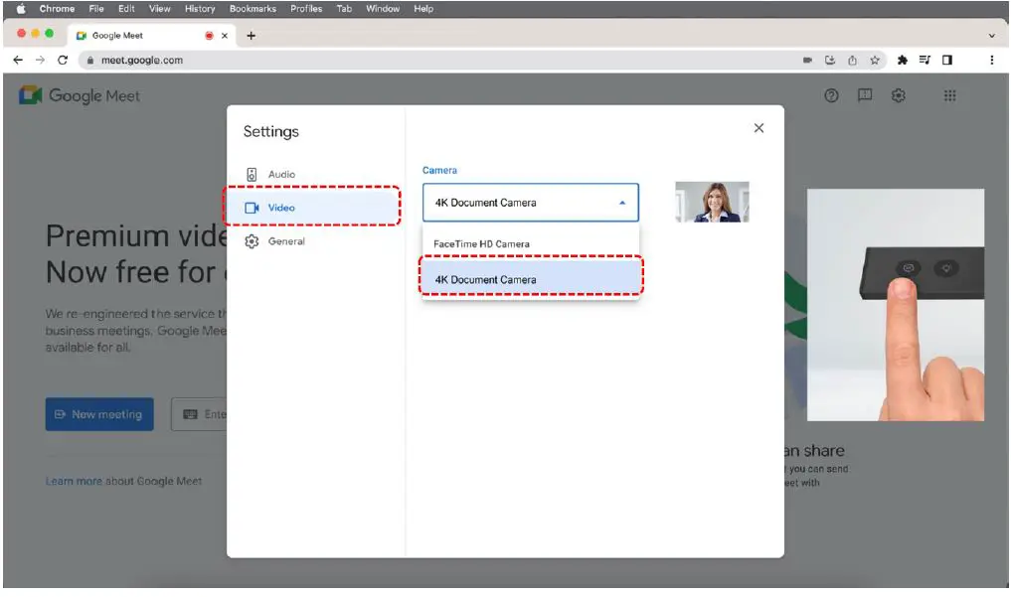Select the Video settings tab
The image size is (1011, 597).
[x=312, y=207]
